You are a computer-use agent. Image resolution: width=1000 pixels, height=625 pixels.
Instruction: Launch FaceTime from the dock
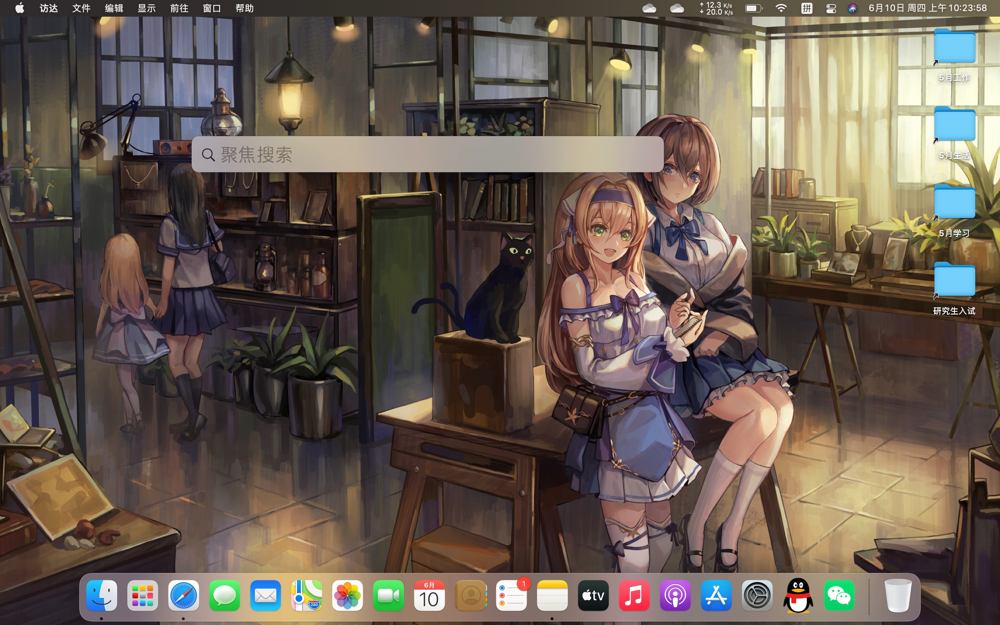point(389,595)
